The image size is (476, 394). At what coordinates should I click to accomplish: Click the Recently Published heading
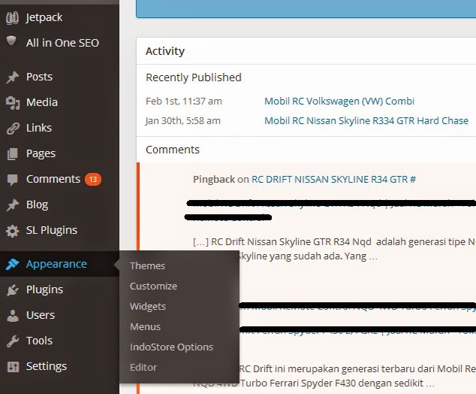tap(194, 77)
